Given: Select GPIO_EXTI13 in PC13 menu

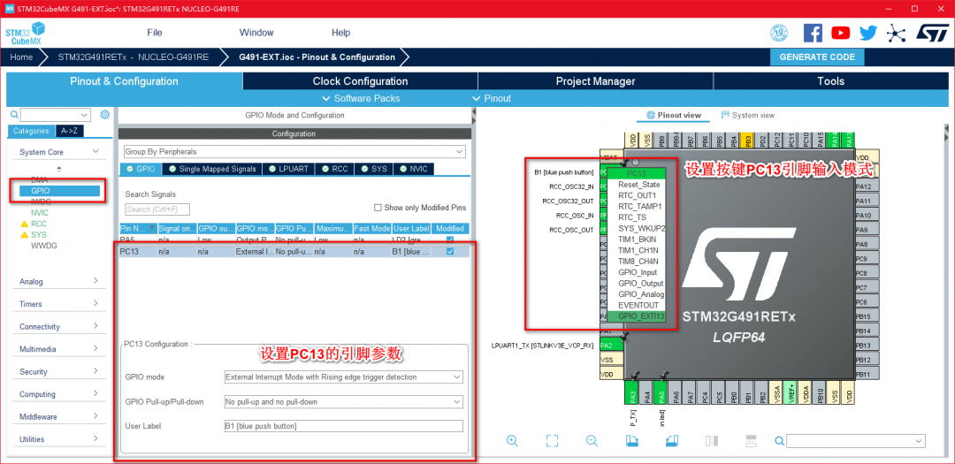Looking at the screenshot, I should [637, 316].
